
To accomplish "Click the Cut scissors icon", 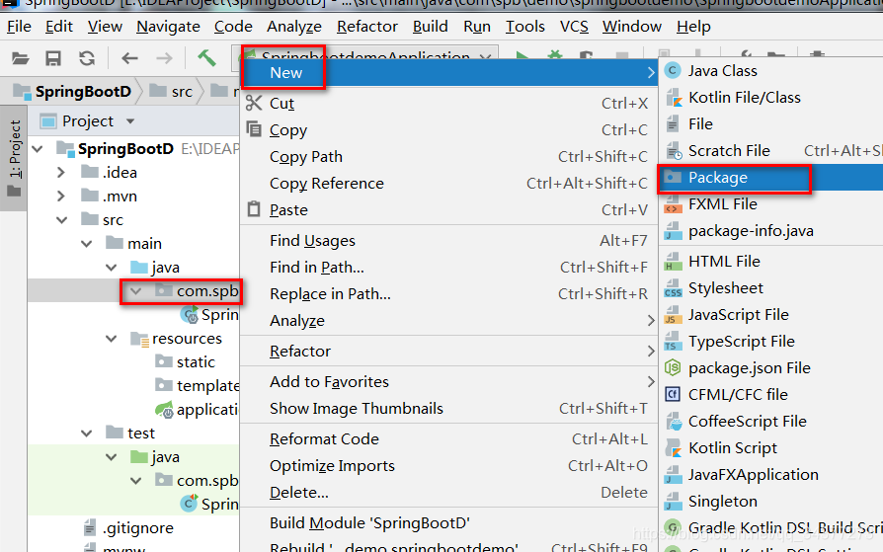I will (x=254, y=103).
